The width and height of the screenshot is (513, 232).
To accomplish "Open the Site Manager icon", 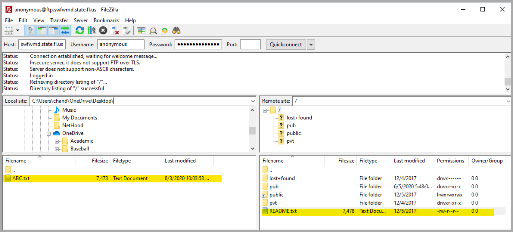I will pyautogui.click(x=9, y=30).
